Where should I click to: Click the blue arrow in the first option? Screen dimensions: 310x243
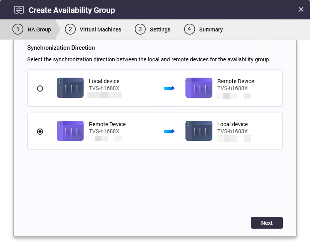point(169,89)
